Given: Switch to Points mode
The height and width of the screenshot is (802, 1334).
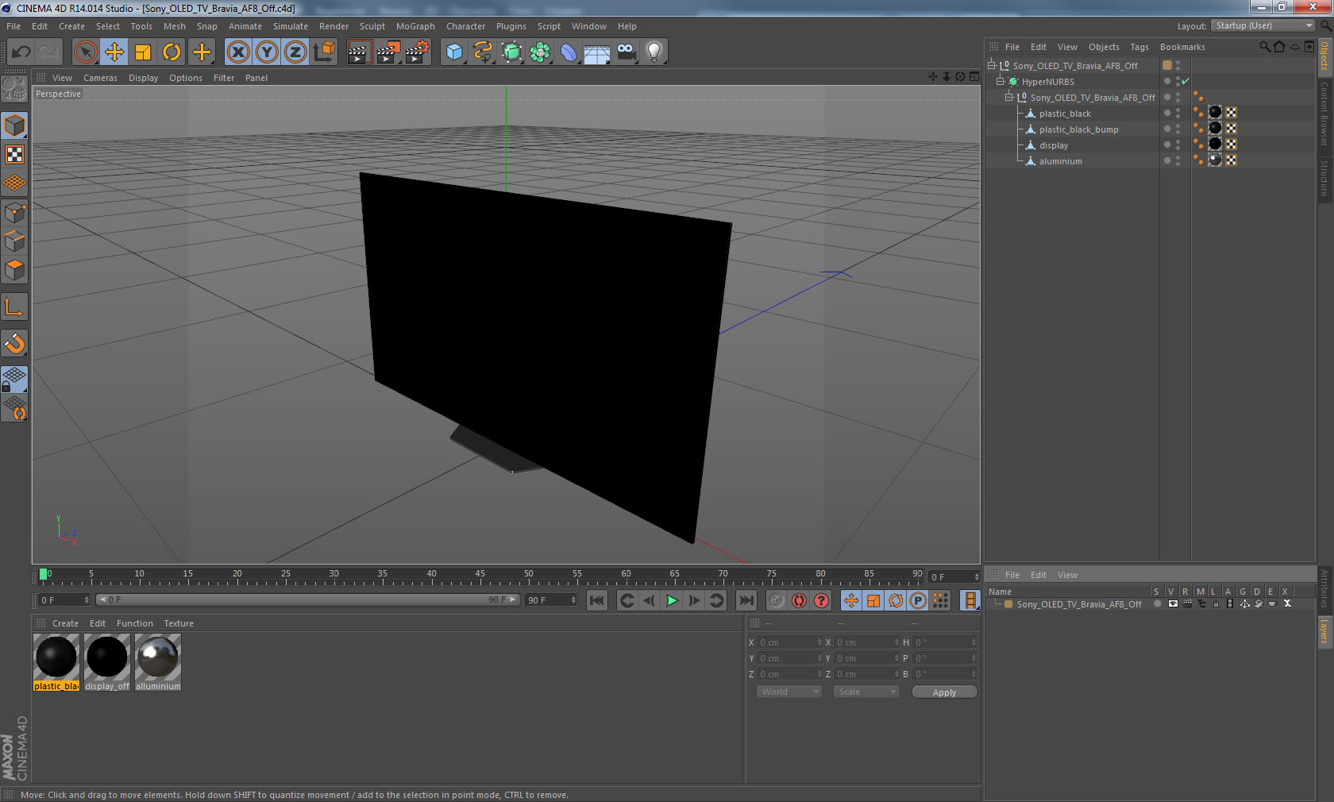Looking at the screenshot, I should coord(14,212).
